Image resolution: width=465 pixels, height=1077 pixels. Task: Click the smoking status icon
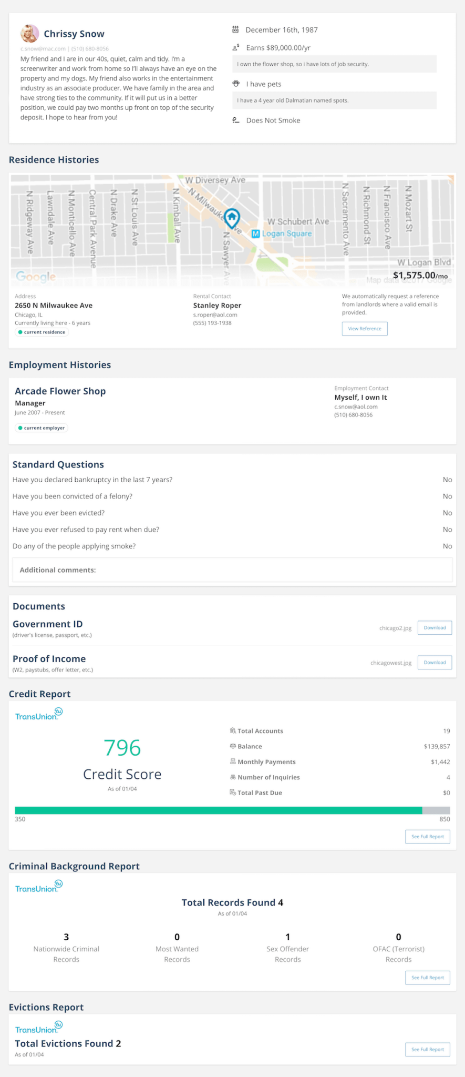coord(236,120)
